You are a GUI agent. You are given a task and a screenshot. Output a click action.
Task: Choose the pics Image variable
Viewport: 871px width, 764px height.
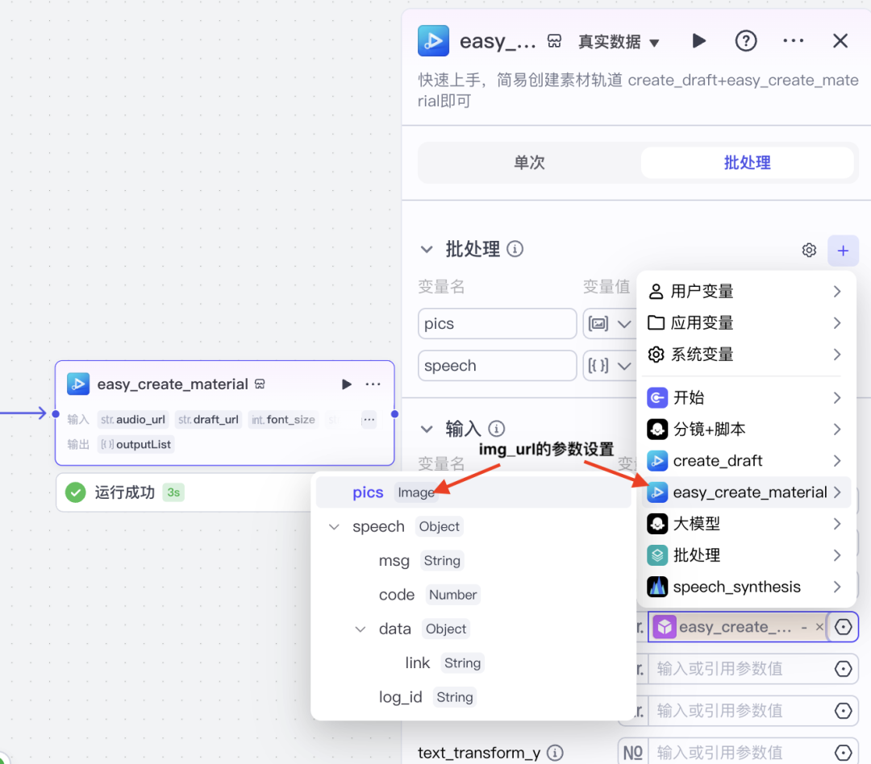[x=473, y=492]
